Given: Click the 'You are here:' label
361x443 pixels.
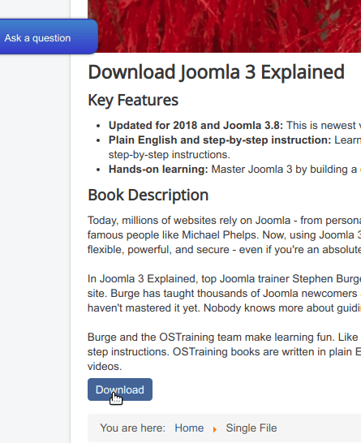Looking at the screenshot, I should point(132,428).
